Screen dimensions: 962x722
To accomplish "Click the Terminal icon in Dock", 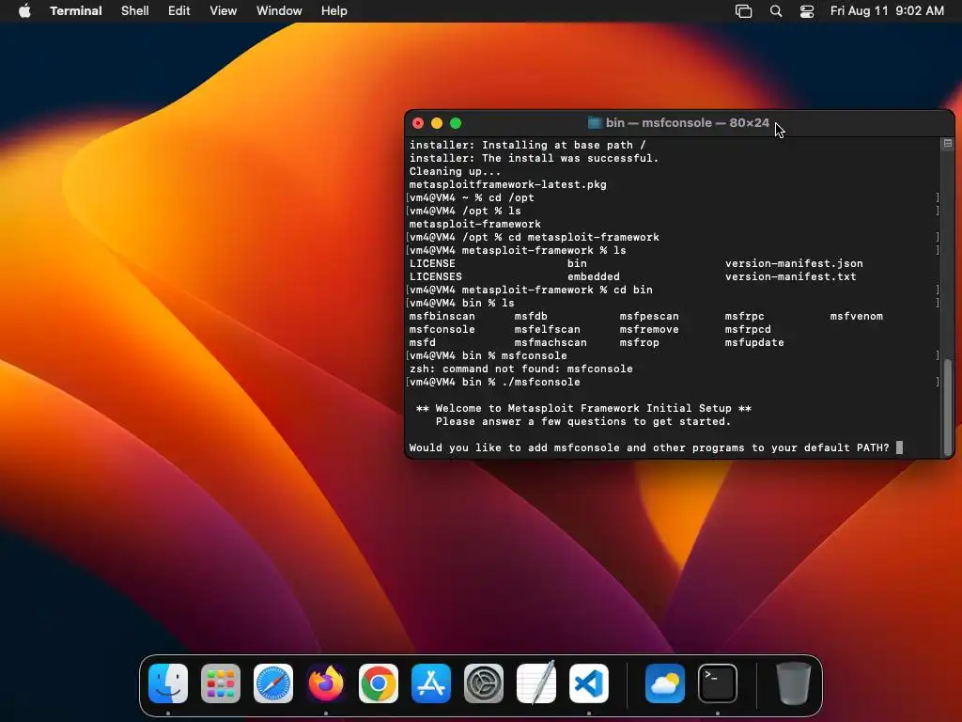I will click(718, 683).
